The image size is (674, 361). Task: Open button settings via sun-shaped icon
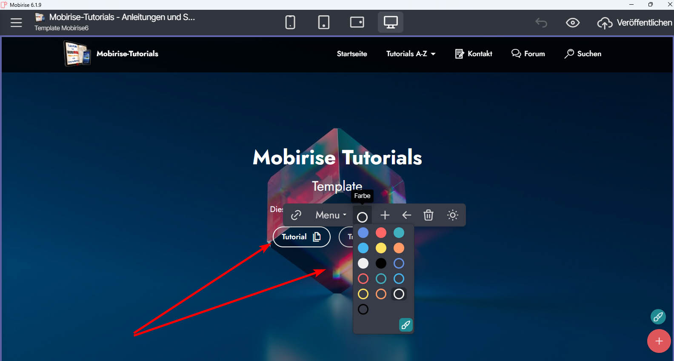(x=453, y=215)
